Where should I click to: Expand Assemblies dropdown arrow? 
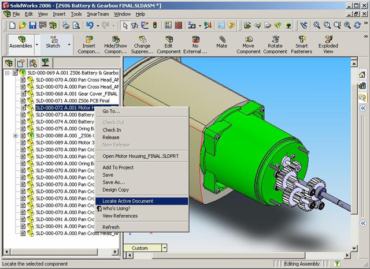point(37,44)
